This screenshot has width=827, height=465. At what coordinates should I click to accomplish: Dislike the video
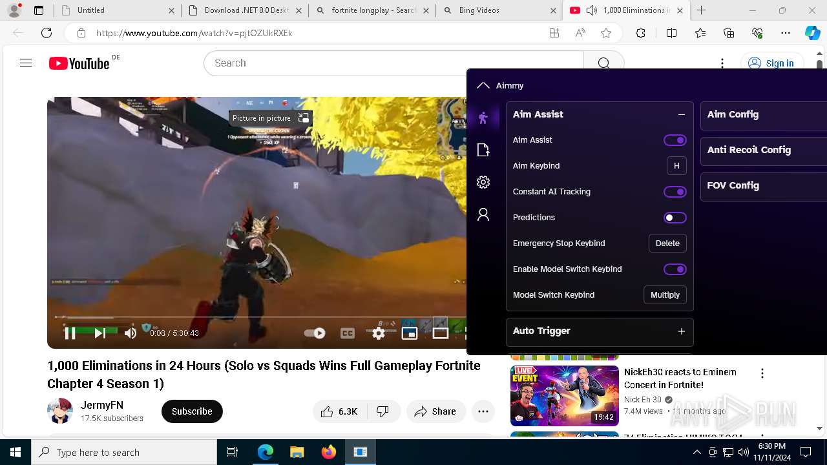point(383,411)
